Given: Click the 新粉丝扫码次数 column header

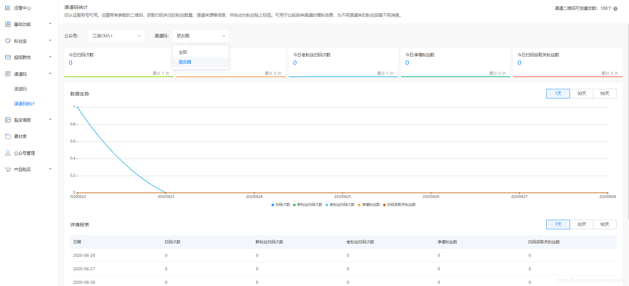Looking at the screenshot, I should point(269,242).
